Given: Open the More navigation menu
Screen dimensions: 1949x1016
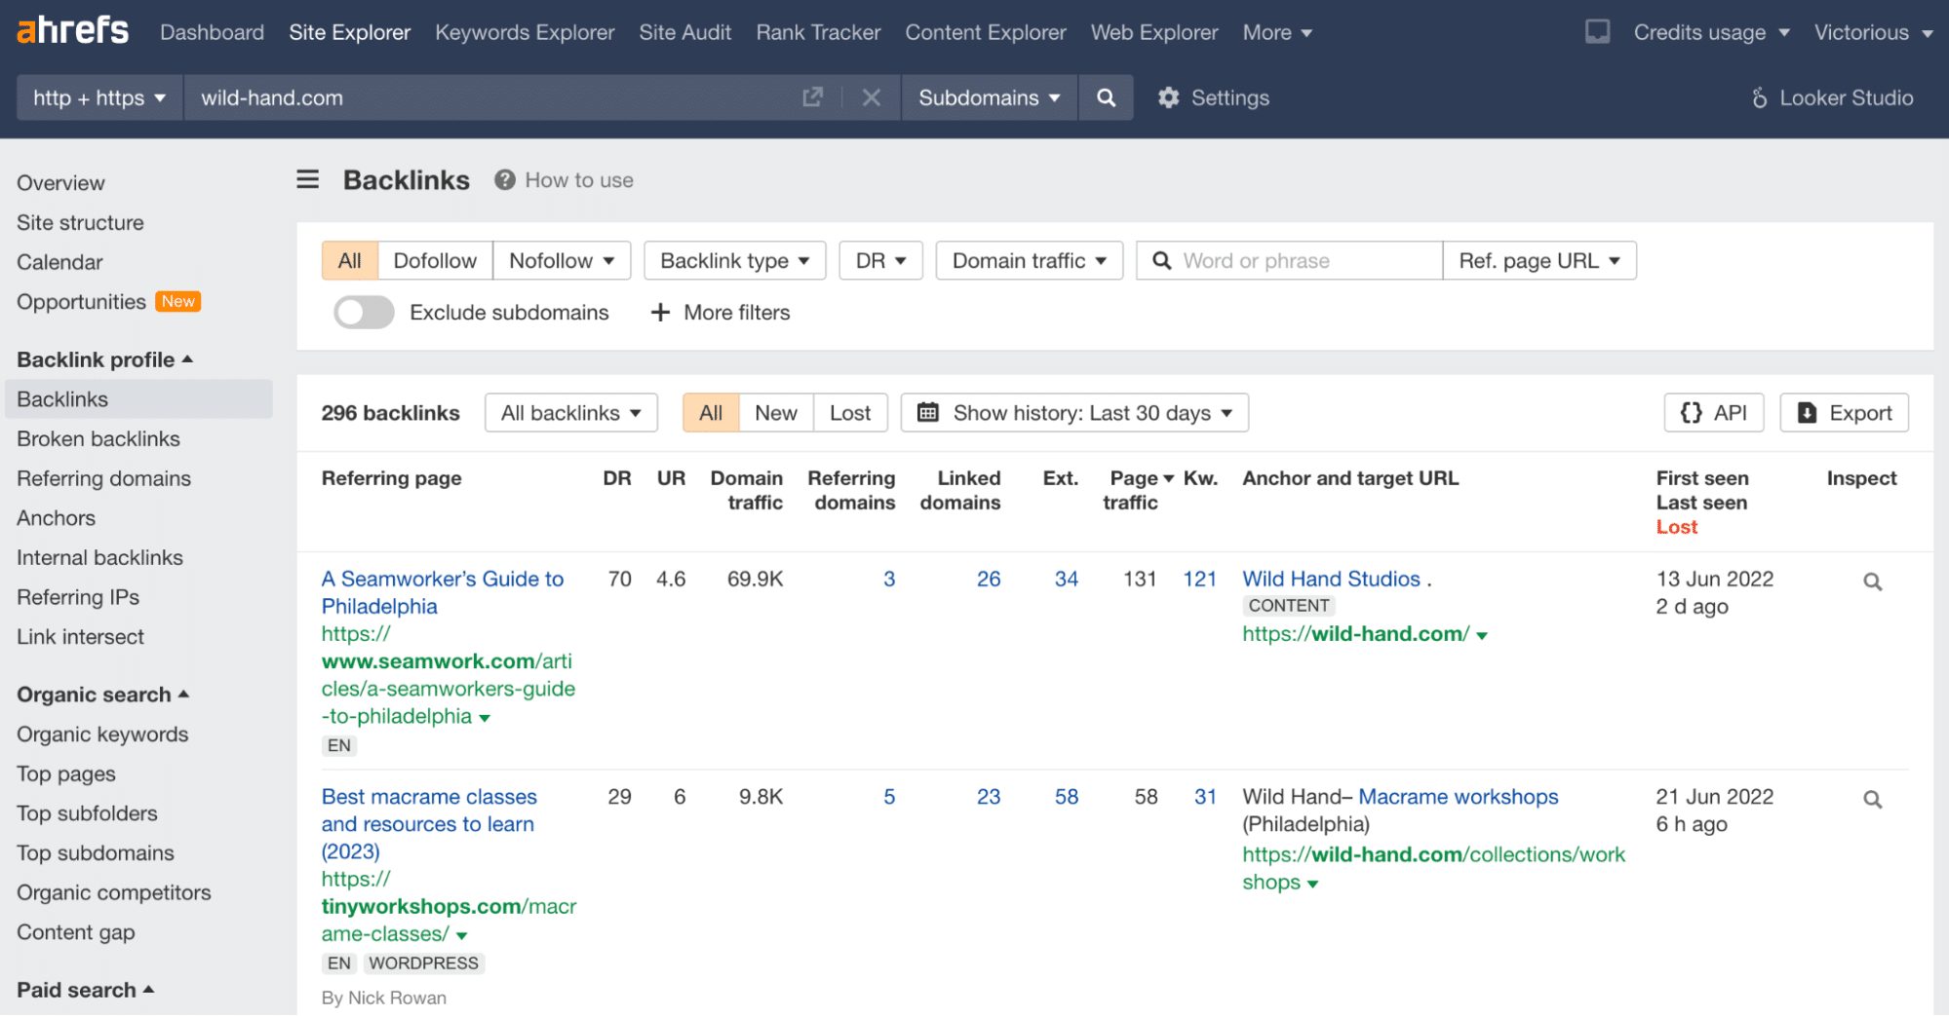Looking at the screenshot, I should click(x=1277, y=32).
